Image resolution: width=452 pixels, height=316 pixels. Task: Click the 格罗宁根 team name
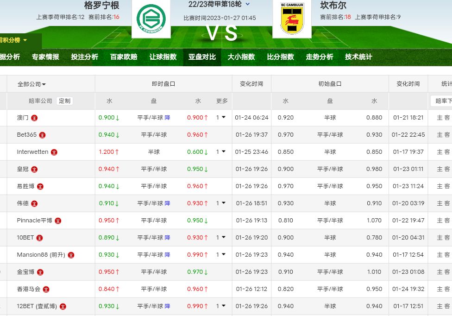point(101,6)
